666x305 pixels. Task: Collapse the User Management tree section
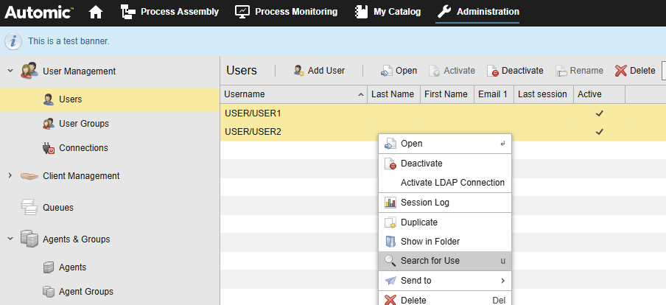pyautogui.click(x=10, y=71)
